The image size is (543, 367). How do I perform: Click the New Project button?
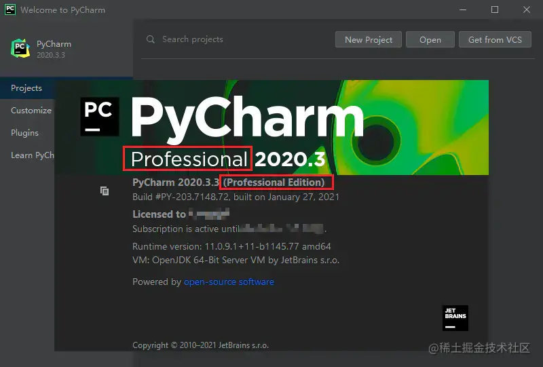click(x=369, y=39)
